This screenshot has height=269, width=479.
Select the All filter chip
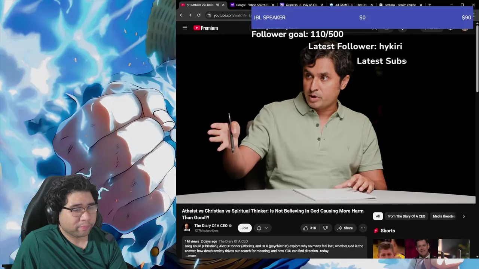tap(378, 216)
